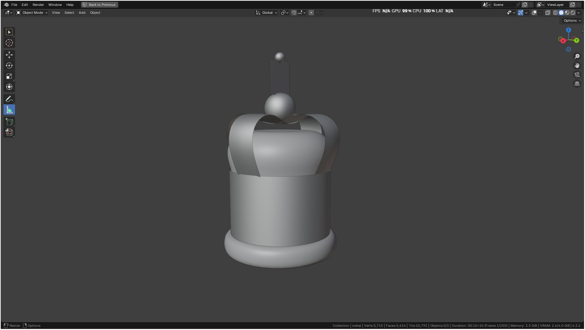Toggle X-ray mode
The width and height of the screenshot is (585, 330).
point(547,13)
